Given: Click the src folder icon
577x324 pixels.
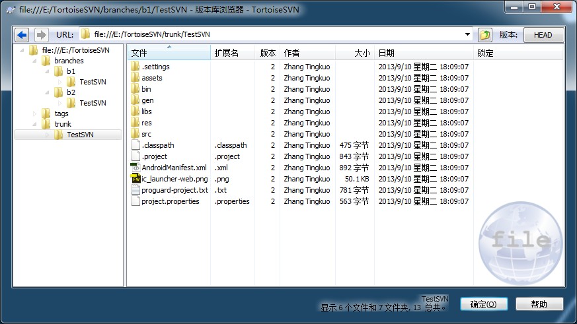Looking at the screenshot, I should [135, 134].
